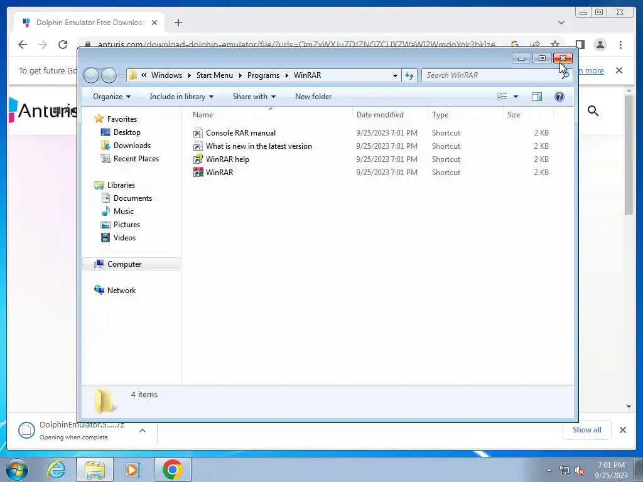
Task: Show hidden system tray icons
Action: point(549,470)
